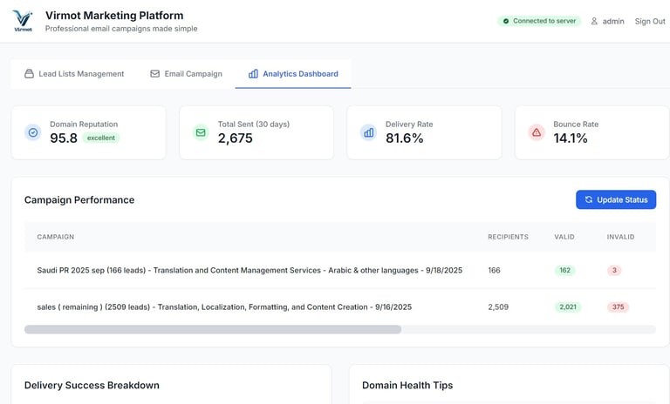Click the red 375 invalid count badge
The height and width of the screenshot is (404, 670).
(x=618, y=307)
